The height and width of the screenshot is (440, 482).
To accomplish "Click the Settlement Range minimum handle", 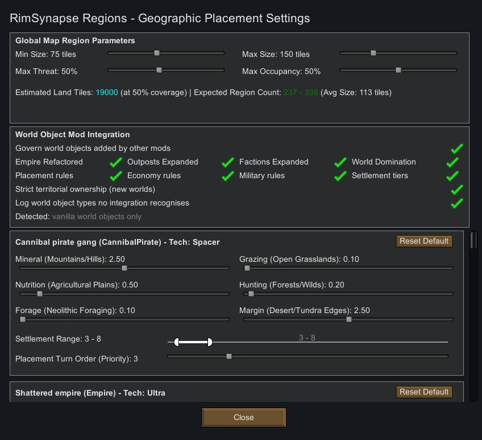I will click(x=176, y=342).
